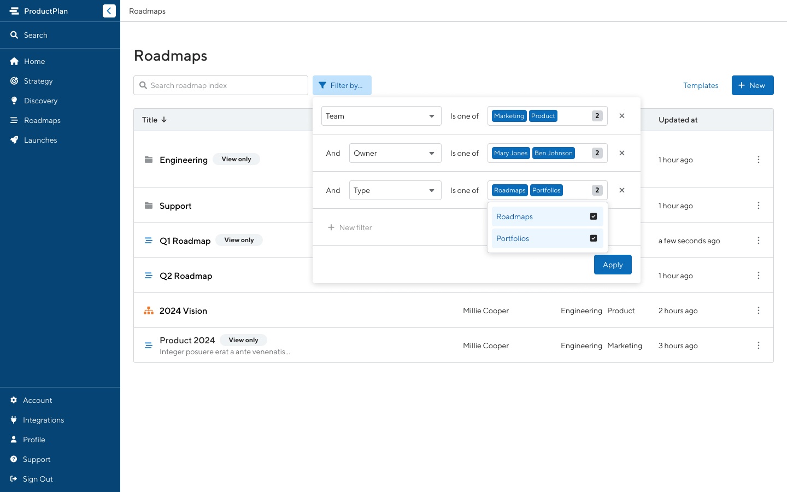Open the Templates link
Screen dimensions: 787x492
click(701, 85)
